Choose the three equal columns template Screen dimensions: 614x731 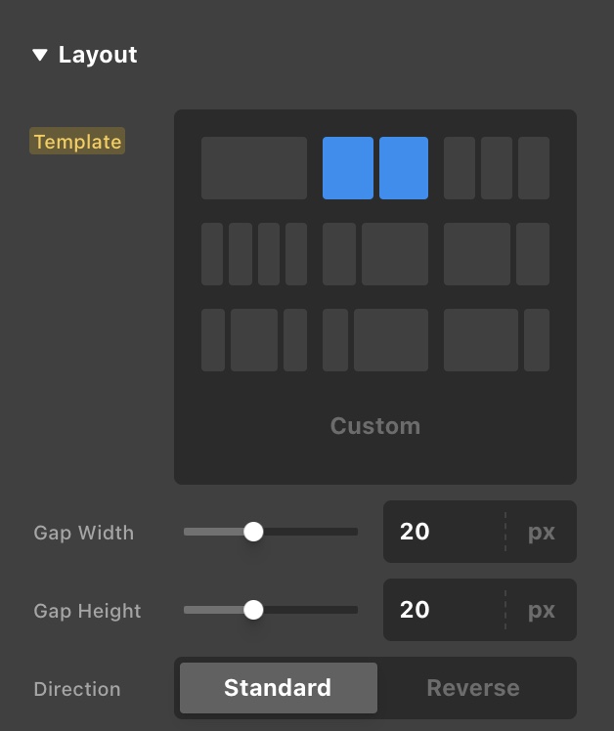pyautogui.click(x=497, y=168)
